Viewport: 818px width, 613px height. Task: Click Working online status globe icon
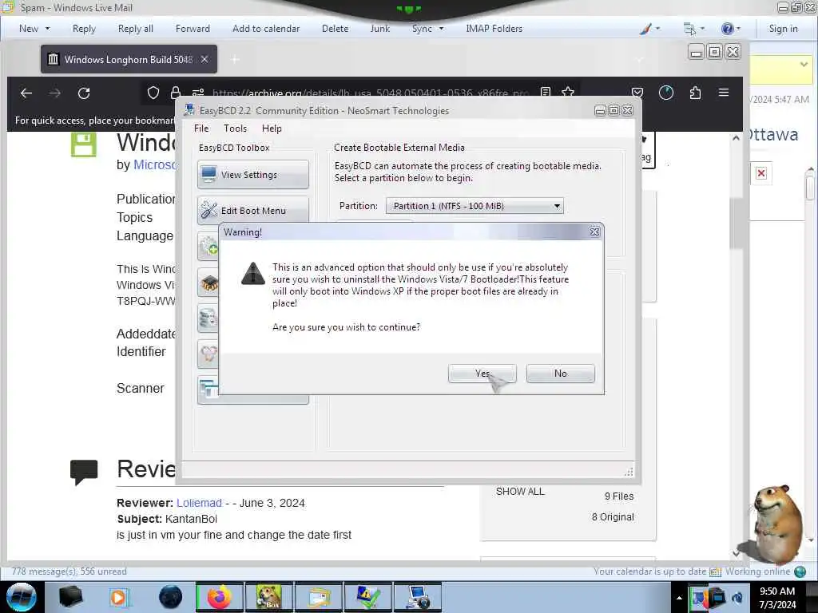pyautogui.click(x=800, y=571)
